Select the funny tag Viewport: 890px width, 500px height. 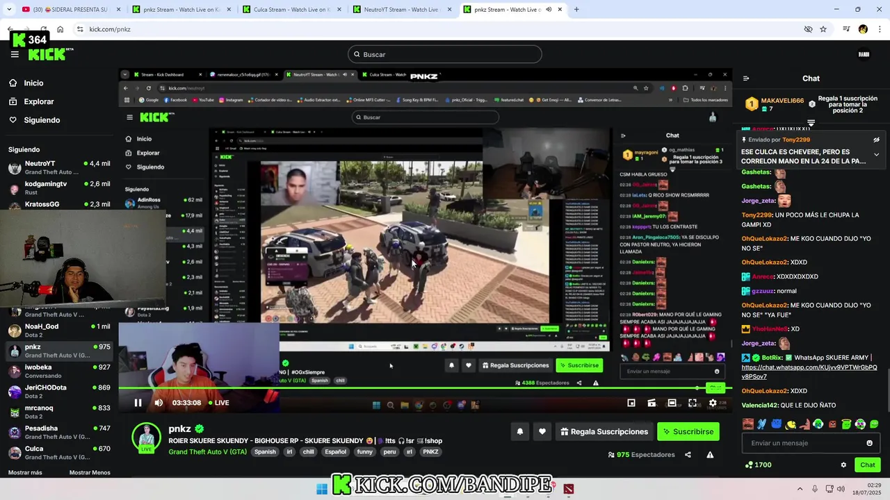pyautogui.click(x=365, y=451)
